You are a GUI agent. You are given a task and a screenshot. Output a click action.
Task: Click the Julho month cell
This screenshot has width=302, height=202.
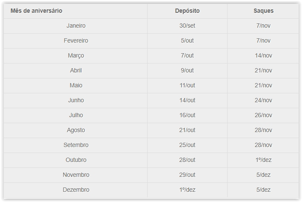tap(76, 115)
